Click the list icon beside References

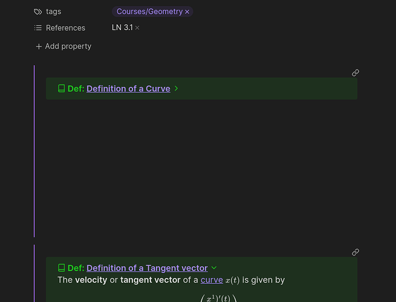pos(38,28)
